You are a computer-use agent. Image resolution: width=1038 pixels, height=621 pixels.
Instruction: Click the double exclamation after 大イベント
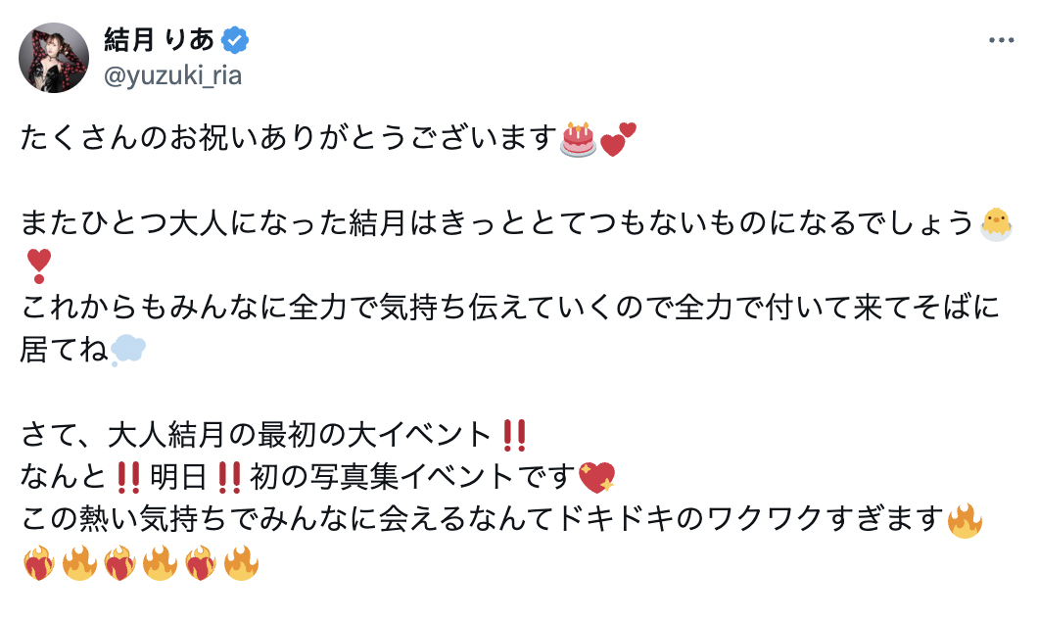[x=514, y=433]
